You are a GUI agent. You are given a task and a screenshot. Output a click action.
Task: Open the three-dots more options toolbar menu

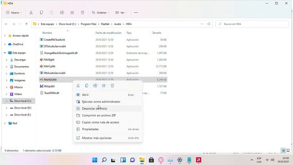point(136,12)
